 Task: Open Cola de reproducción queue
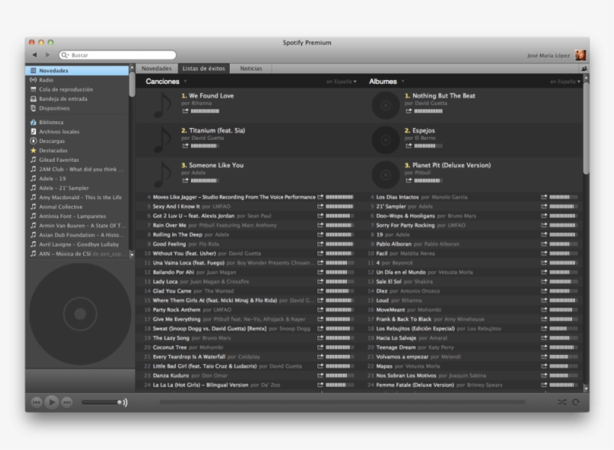(66, 89)
